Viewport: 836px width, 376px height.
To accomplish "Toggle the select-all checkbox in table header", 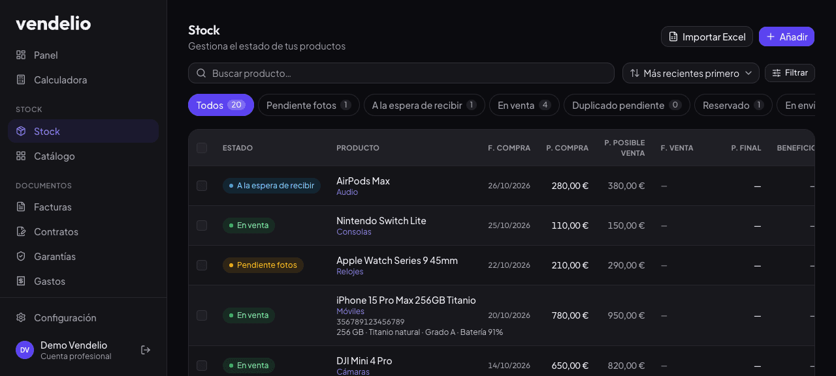I will [202, 148].
